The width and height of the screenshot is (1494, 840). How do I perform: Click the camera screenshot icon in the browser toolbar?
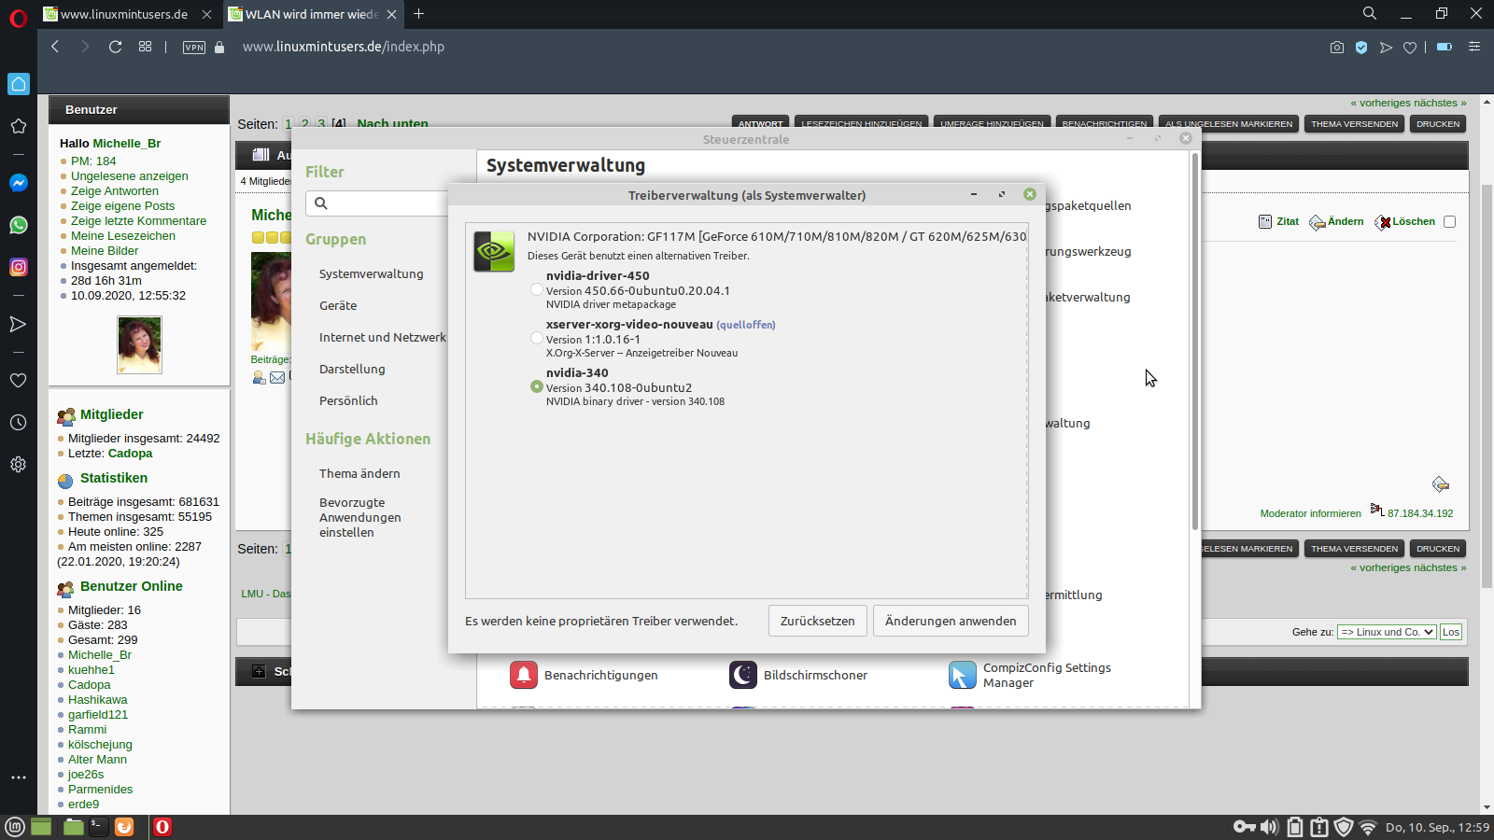pyautogui.click(x=1337, y=47)
